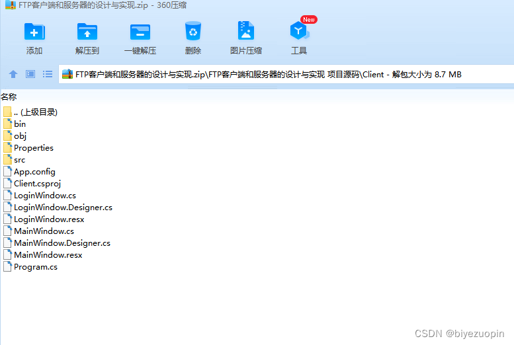This screenshot has height=345, width=514.
Task: Select the Client.csproj file name
Action: pyautogui.click(x=37, y=184)
